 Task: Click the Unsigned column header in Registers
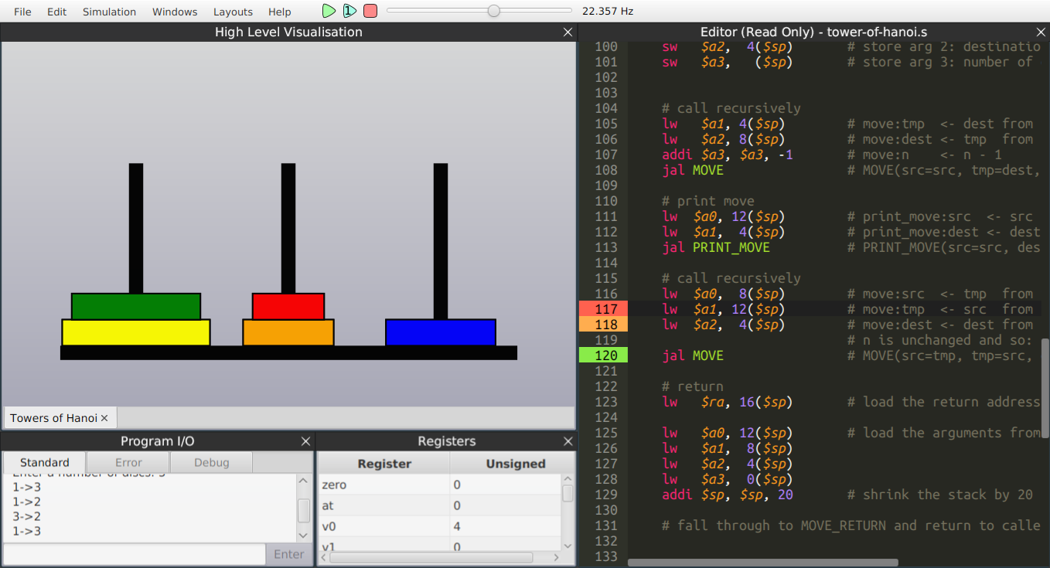[x=515, y=464]
